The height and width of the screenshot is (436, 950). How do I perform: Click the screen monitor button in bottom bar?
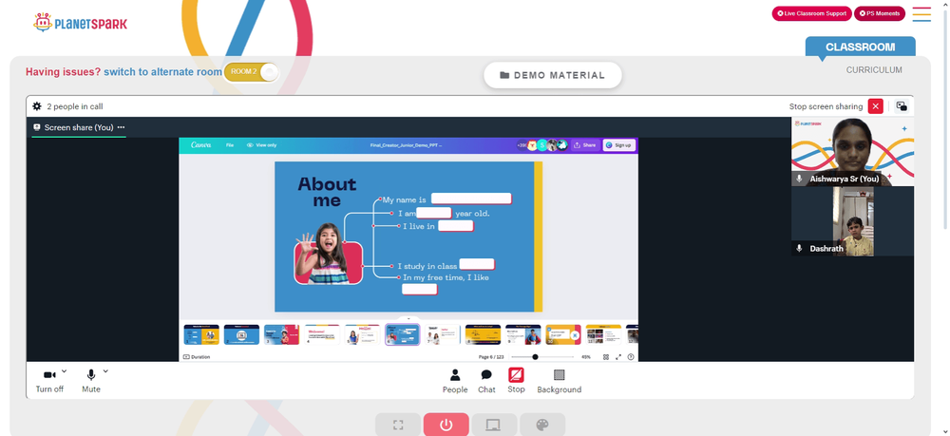click(x=494, y=425)
